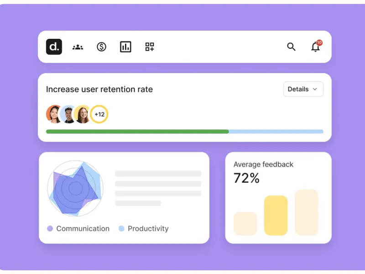Click the first team member avatar
The height and width of the screenshot is (274, 365).
pyautogui.click(x=54, y=114)
